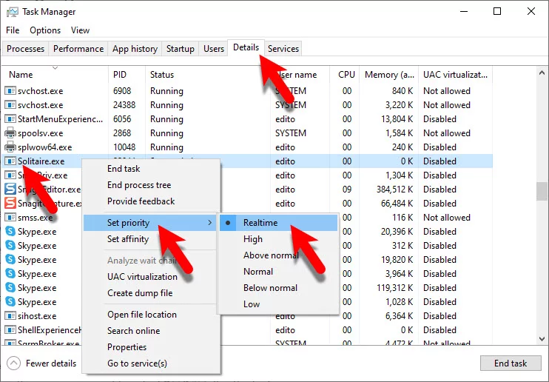The height and width of the screenshot is (382, 549).
Task: Select the Details tab
Action: pyautogui.click(x=246, y=47)
